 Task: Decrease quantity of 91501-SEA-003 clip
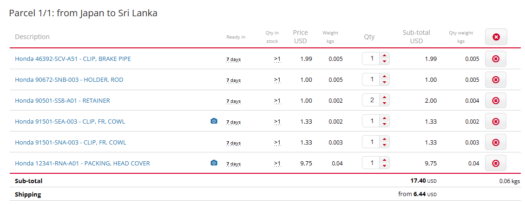(384, 124)
